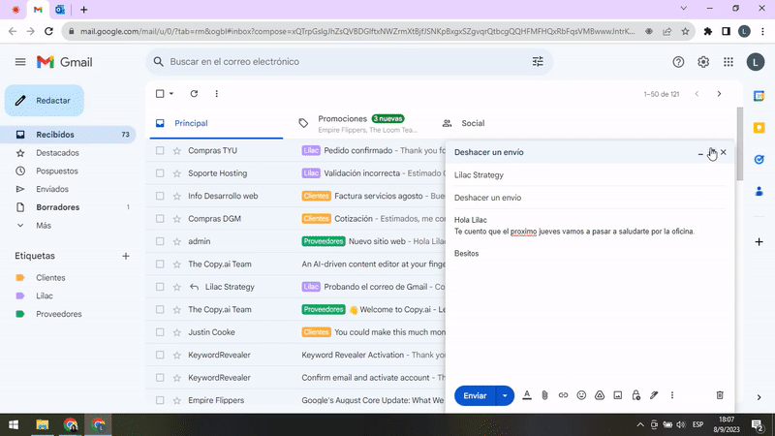Open browser tab search dropdown chevron
Viewport: 775px width, 436px height.
point(684,9)
